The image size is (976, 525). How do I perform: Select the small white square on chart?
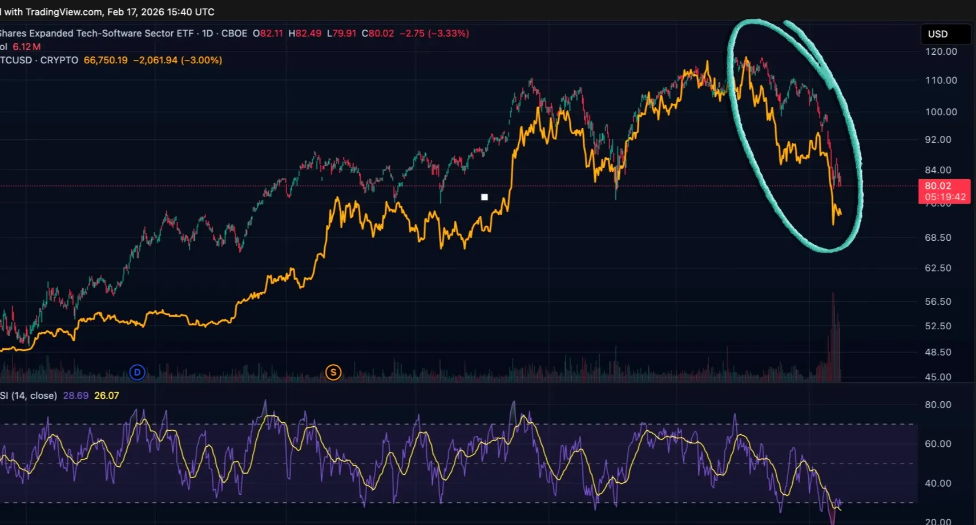click(485, 197)
